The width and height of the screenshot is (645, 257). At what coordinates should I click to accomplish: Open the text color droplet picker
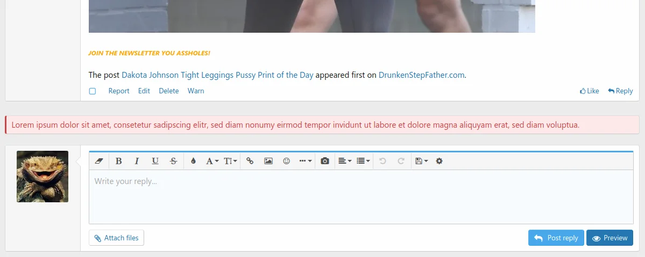(194, 161)
